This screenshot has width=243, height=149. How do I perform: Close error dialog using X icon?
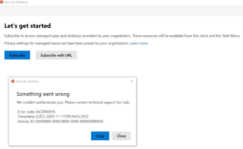tap(132, 81)
